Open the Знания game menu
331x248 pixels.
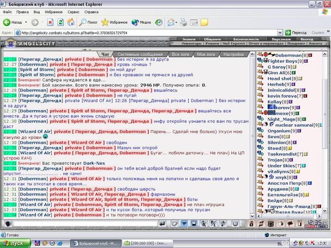coord(189,39)
